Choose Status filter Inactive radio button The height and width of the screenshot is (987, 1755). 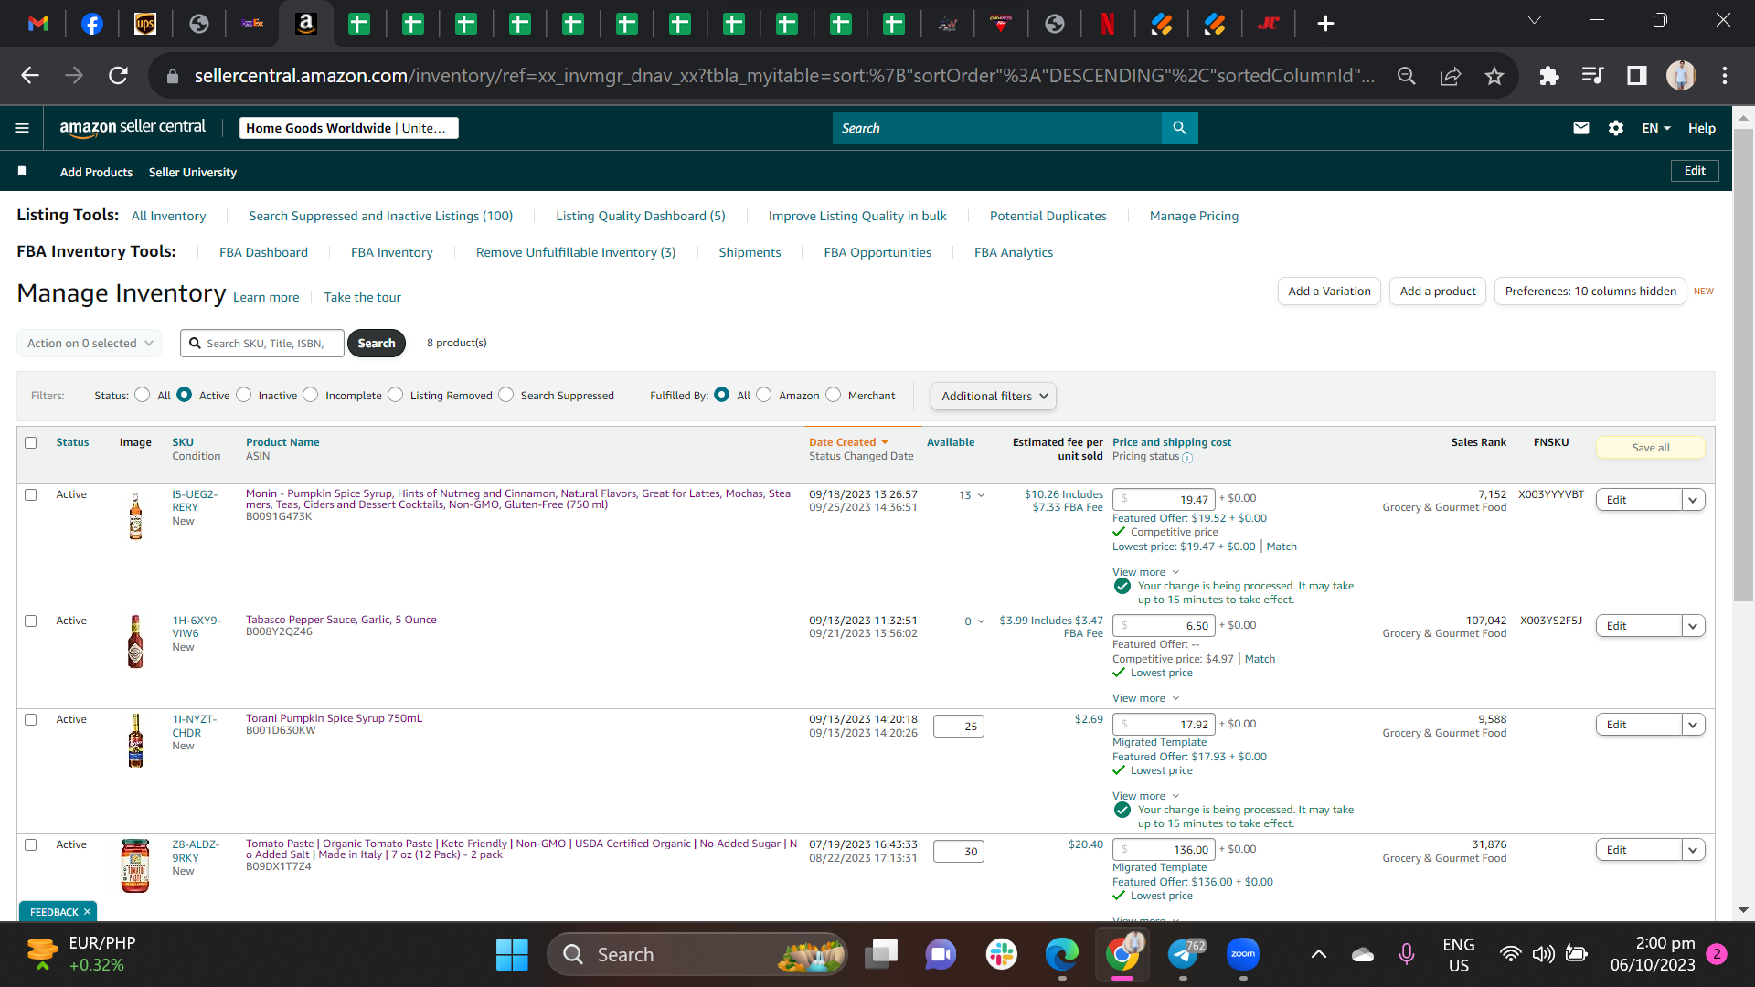[243, 395]
